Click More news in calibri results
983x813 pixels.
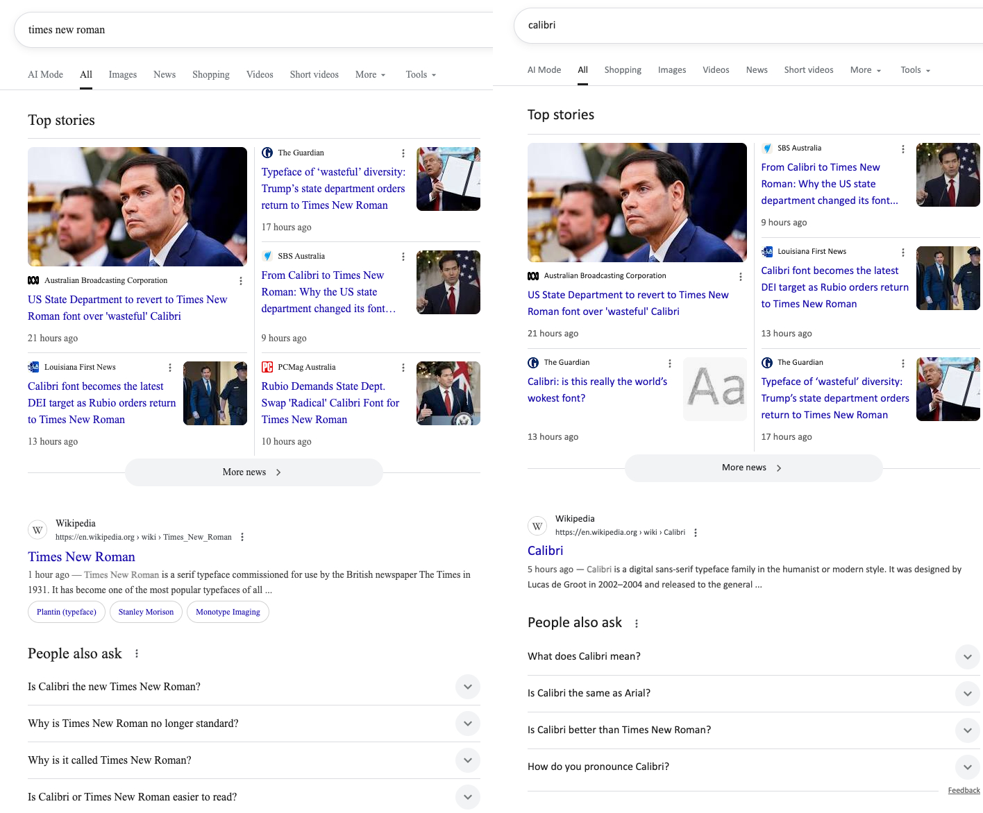pyautogui.click(x=754, y=468)
